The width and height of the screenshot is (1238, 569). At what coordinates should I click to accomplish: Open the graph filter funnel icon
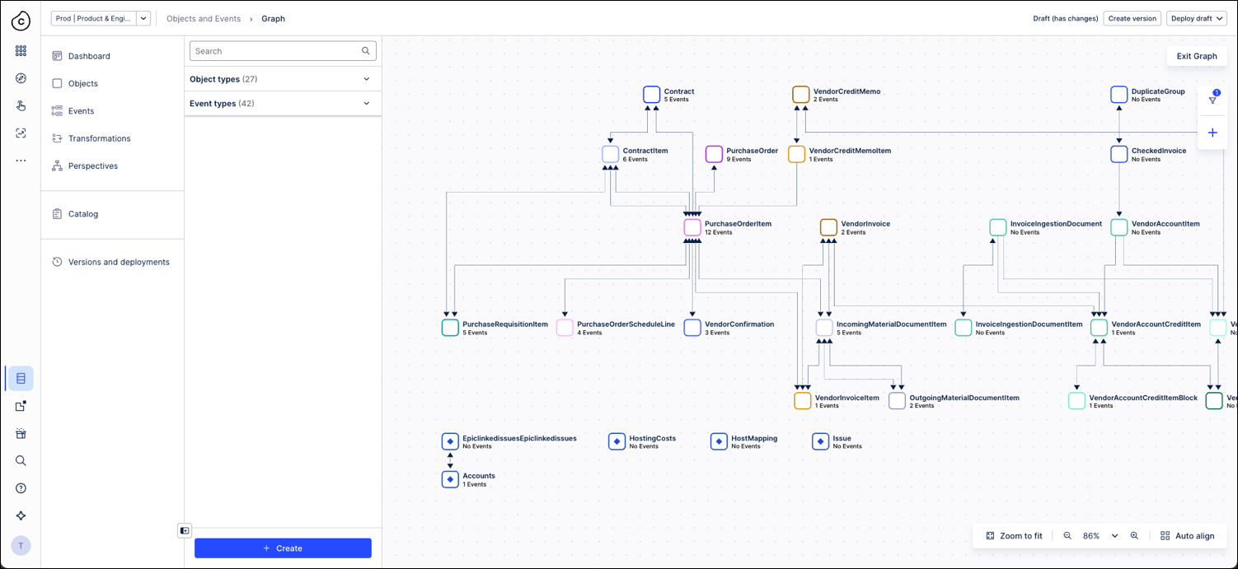[x=1212, y=99]
